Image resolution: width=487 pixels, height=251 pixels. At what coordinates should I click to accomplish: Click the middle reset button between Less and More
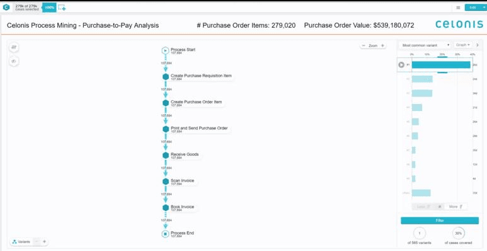pyautogui.click(x=439, y=206)
